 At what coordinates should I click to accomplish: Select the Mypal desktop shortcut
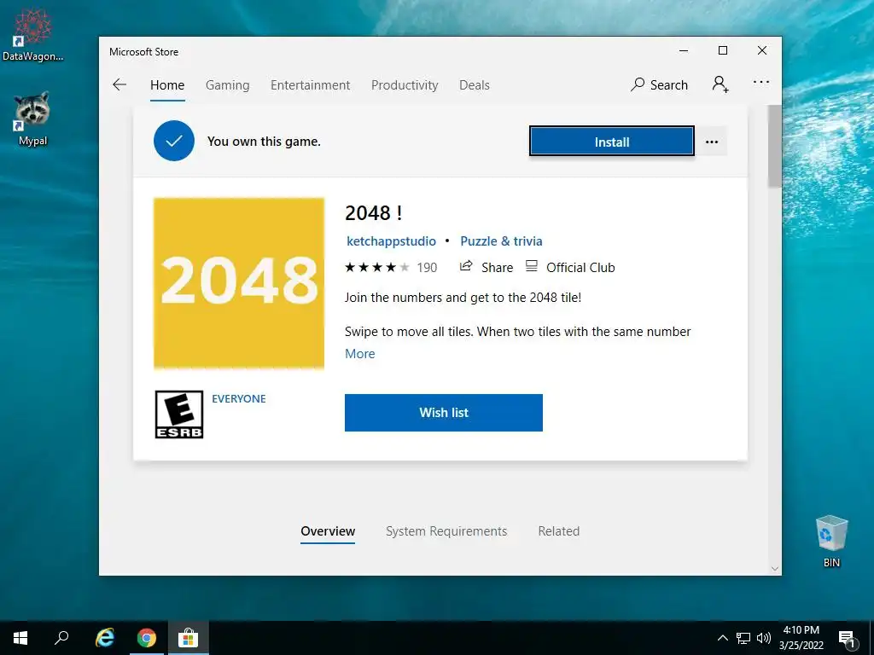pyautogui.click(x=32, y=119)
